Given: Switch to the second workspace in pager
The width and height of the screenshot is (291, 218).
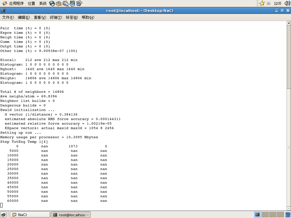Looking at the screenshot, I should click(265, 215).
